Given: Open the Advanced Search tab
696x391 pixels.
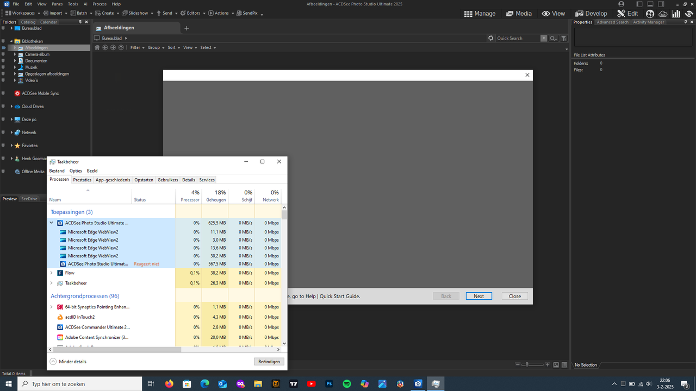Looking at the screenshot, I should [612, 22].
